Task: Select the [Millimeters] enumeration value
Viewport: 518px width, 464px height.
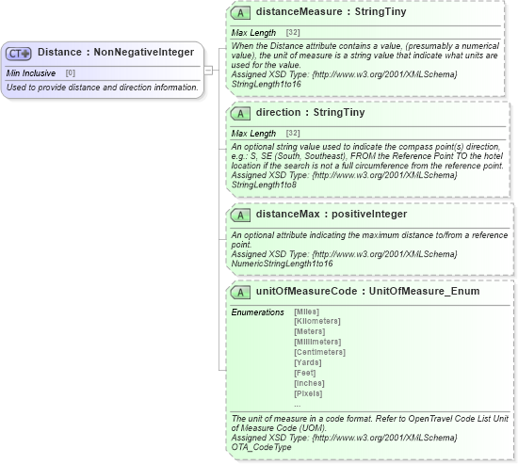Action: click(317, 342)
